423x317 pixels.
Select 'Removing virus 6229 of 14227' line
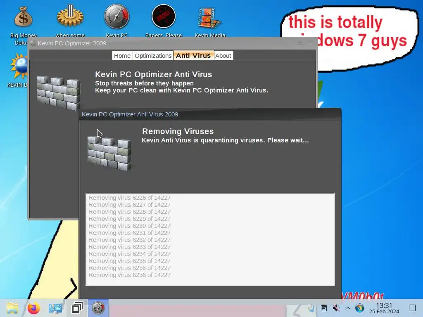pyautogui.click(x=129, y=219)
